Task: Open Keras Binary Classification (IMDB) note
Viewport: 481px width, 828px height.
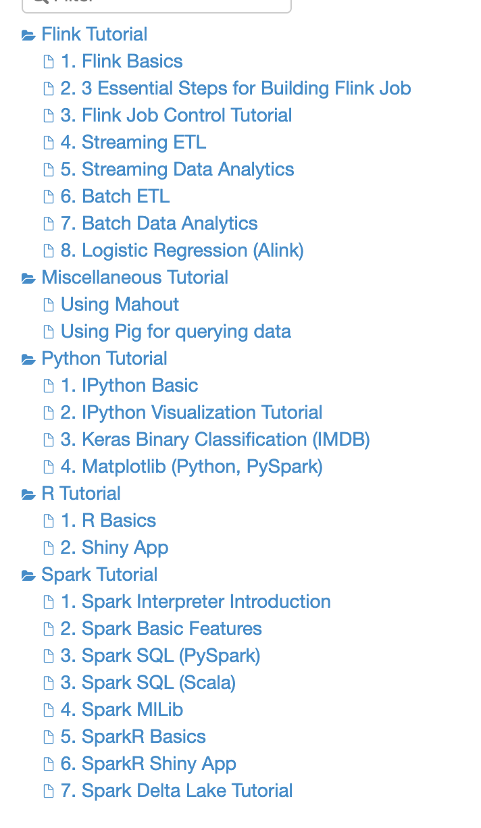Action: click(216, 440)
